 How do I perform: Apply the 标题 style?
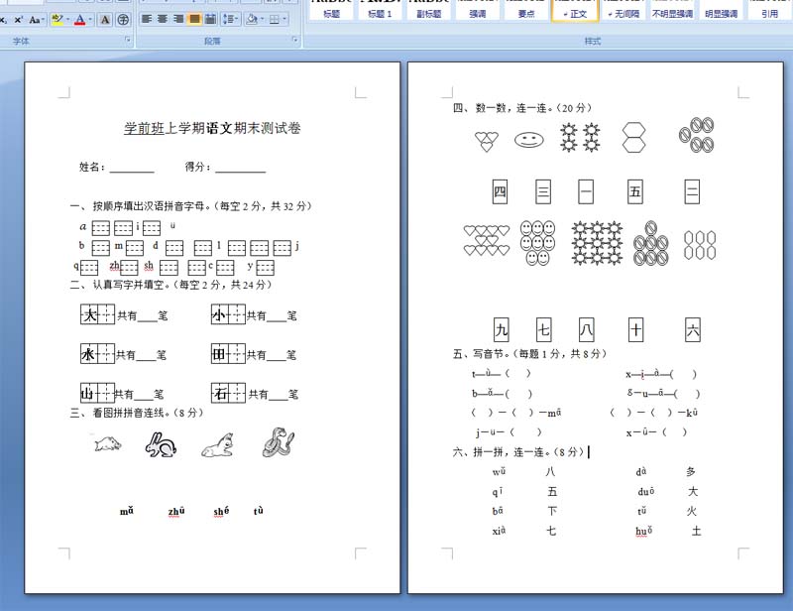point(331,10)
